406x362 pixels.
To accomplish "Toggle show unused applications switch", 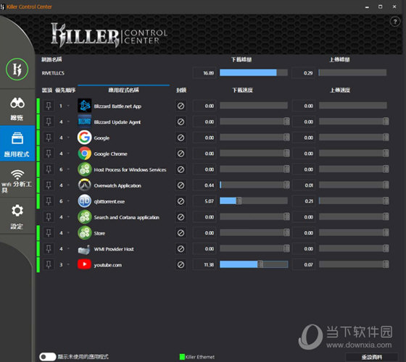I will [x=48, y=356].
